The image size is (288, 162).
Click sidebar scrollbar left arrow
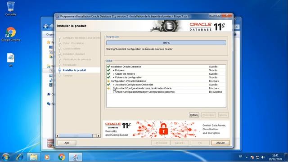click(58, 136)
